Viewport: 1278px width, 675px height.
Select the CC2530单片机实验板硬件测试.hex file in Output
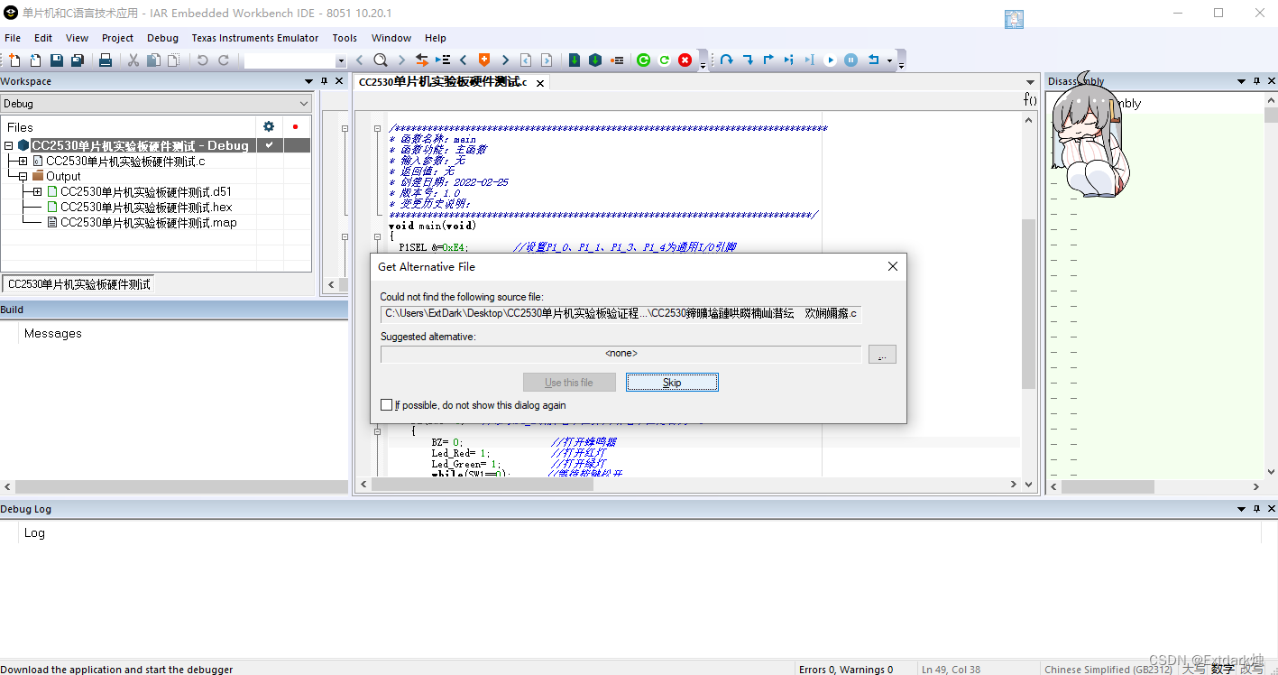(x=142, y=207)
